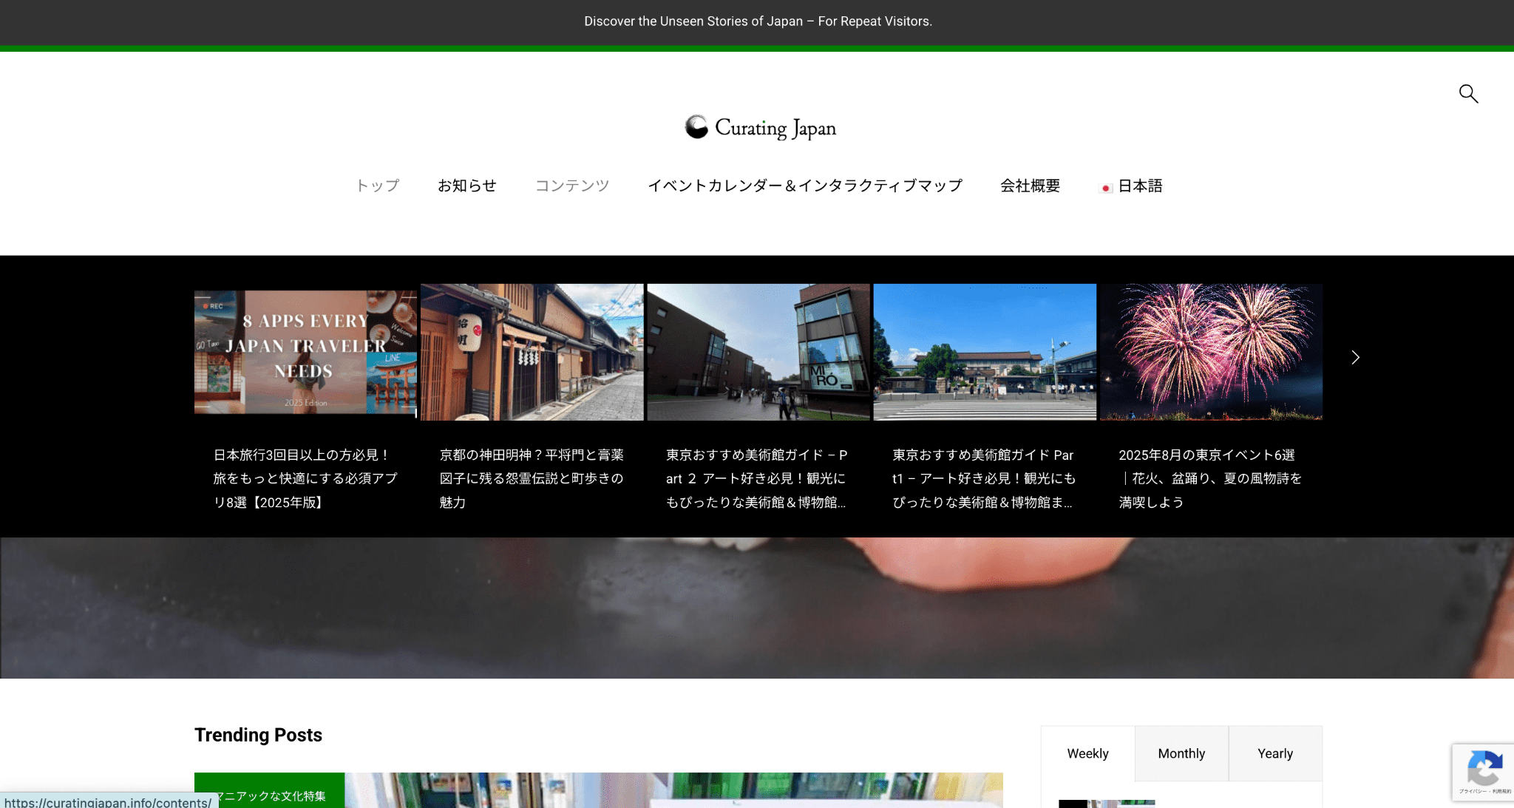1514x808 pixels.
Task: Open 8 Apps Every Japan Traveler Needs thumbnail
Action: (305, 352)
